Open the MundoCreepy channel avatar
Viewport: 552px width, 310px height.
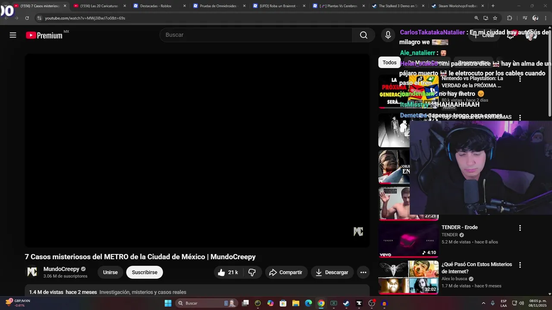32,272
